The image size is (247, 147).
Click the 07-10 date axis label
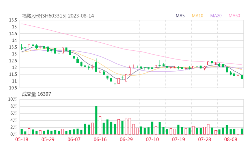coord(152,139)
